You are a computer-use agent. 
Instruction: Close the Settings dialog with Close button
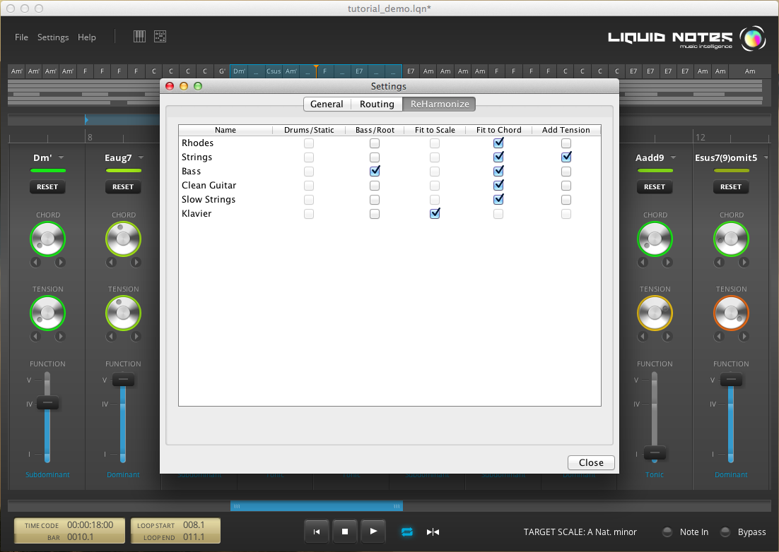click(591, 462)
